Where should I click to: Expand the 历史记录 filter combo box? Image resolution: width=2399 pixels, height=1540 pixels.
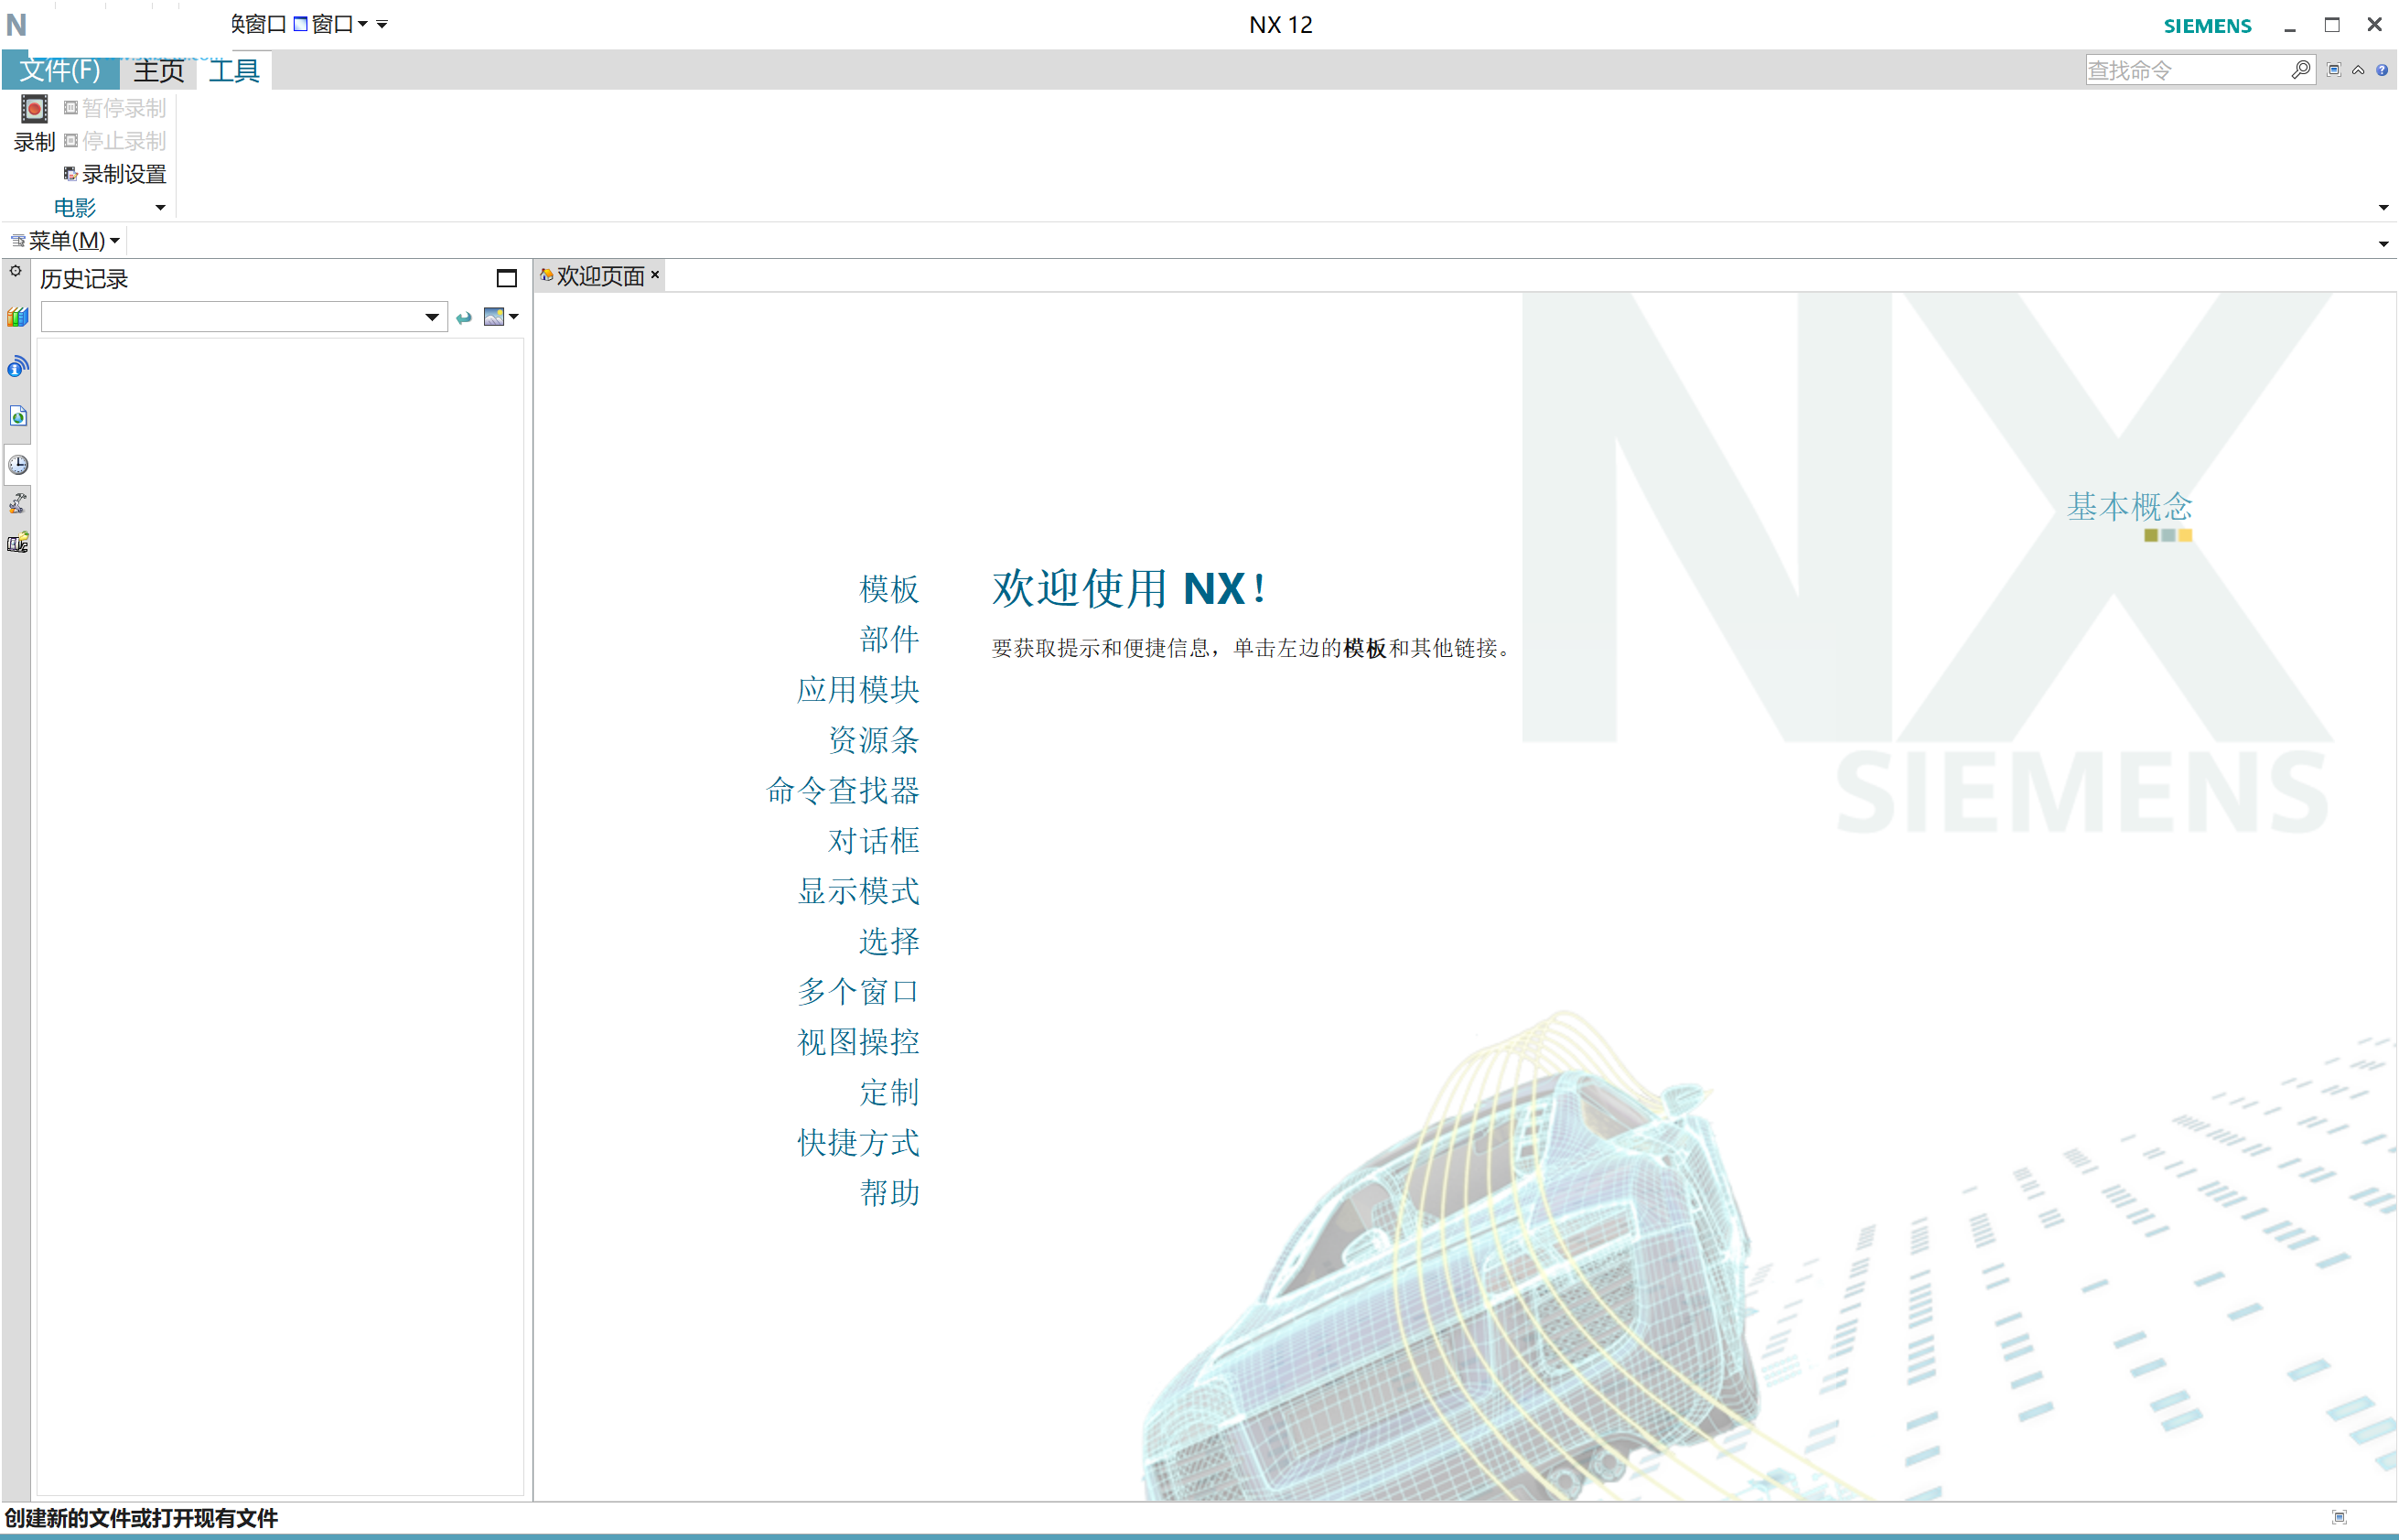pos(432,318)
